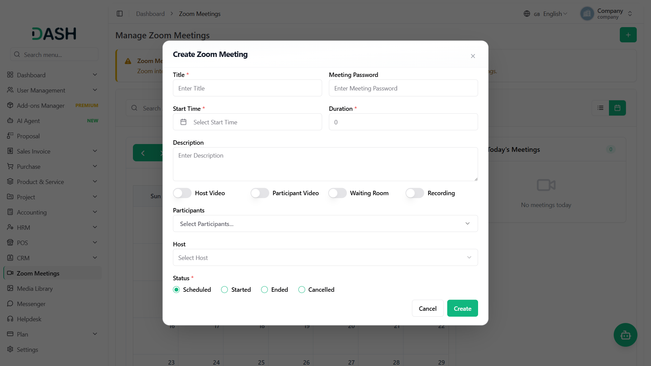Click the Enter Title input field
This screenshot has height=366, width=651.
click(248, 88)
